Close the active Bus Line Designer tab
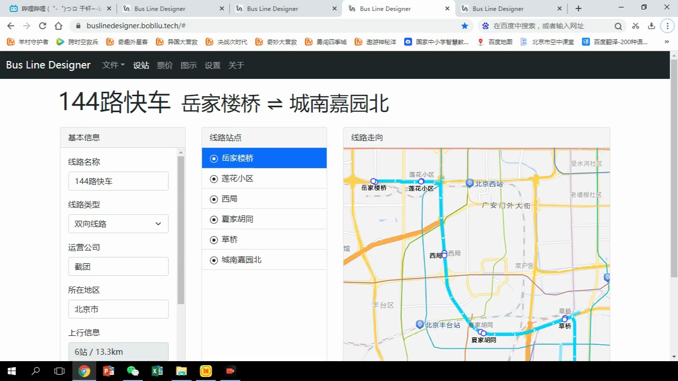Viewport: 678px width, 381px height. coord(447,8)
